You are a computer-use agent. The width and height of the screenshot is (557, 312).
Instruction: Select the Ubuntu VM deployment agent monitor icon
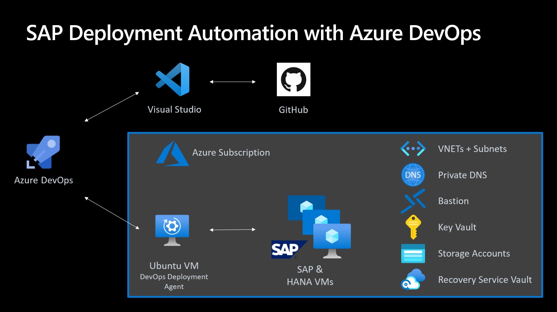pyautogui.click(x=172, y=230)
